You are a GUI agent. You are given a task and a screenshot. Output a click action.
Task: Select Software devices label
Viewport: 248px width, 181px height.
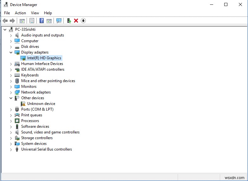35,126
